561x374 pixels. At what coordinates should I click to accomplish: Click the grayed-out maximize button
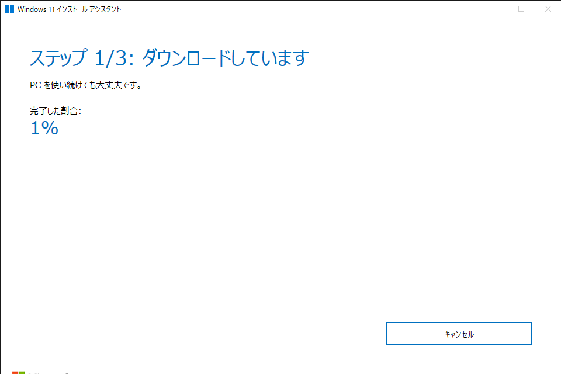click(521, 9)
